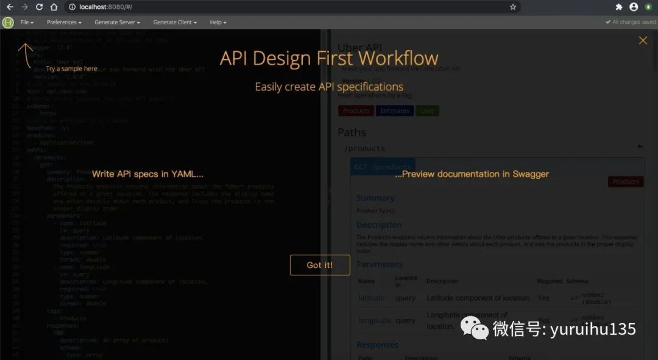Click the API Design First Workflow title
The width and height of the screenshot is (658, 360).
(x=329, y=58)
